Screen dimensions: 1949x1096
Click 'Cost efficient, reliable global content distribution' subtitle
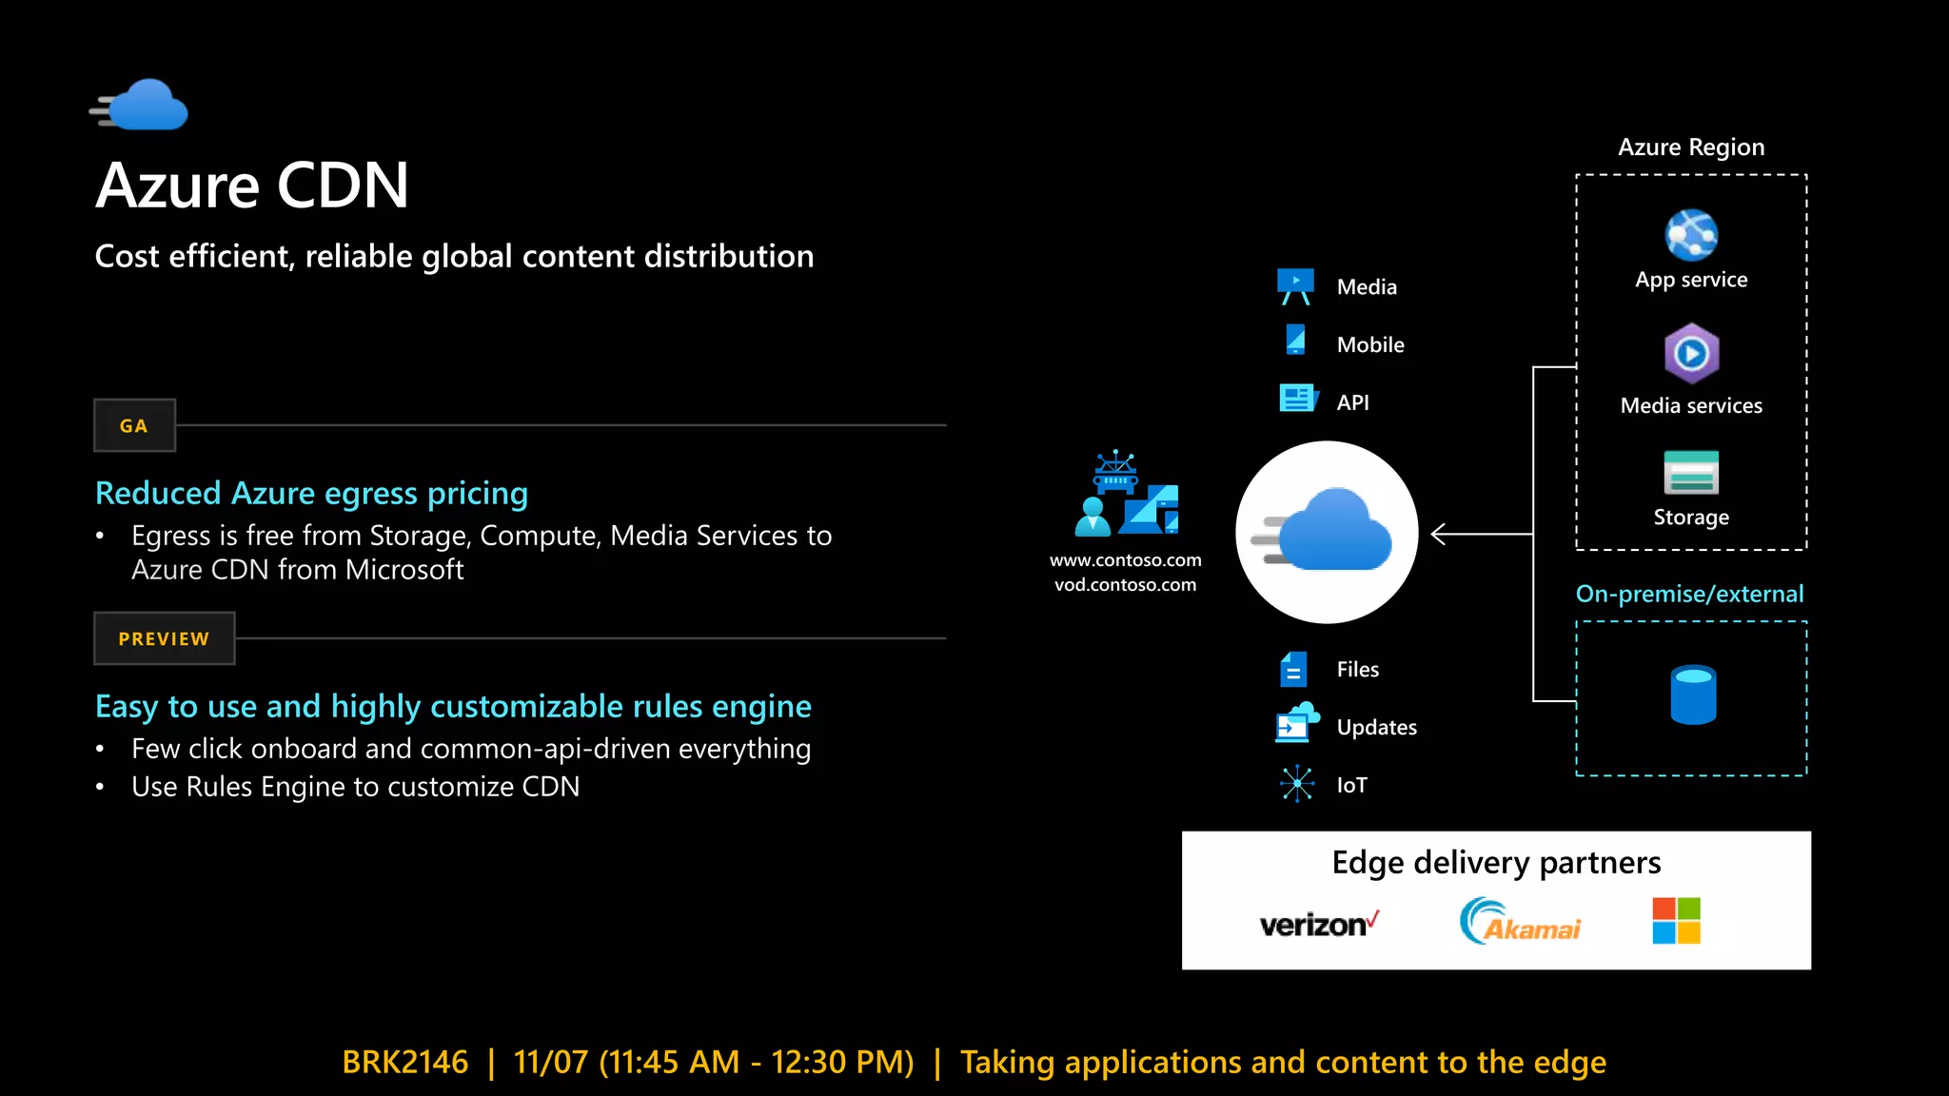(454, 257)
